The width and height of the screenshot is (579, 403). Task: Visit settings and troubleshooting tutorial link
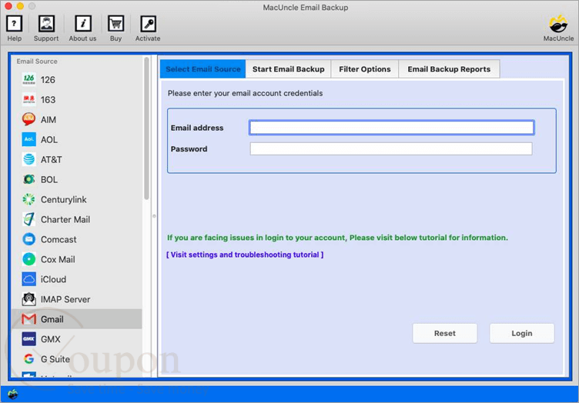pos(245,255)
